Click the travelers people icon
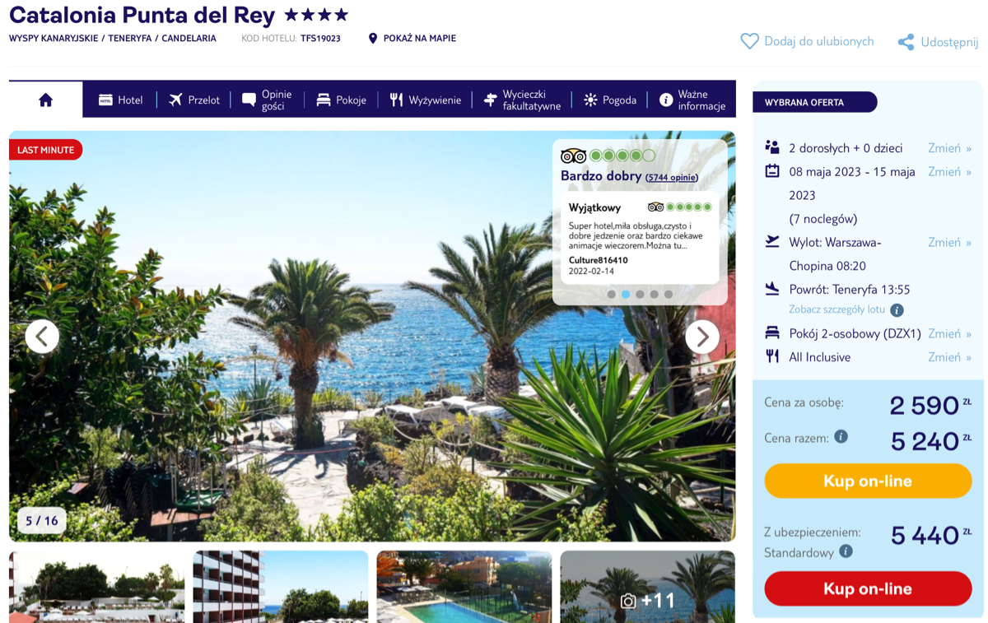Image resolution: width=988 pixels, height=623 pixels. (x=771, y=147)
